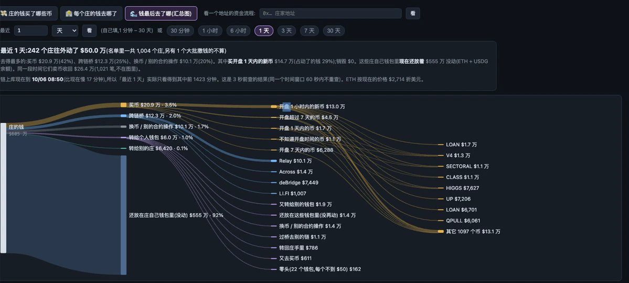
Task: Click the Across $1.4 万 node
Action: pyautogui.click(x=296, y=171)
